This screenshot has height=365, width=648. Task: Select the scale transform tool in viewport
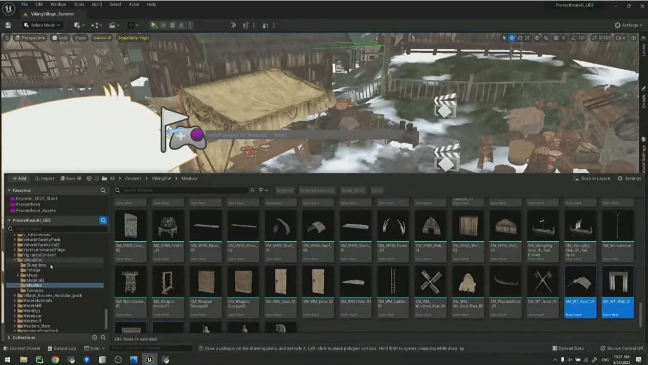[527, 38]
